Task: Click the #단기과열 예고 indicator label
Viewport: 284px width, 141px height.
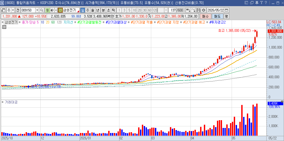Action: (194, 22)
